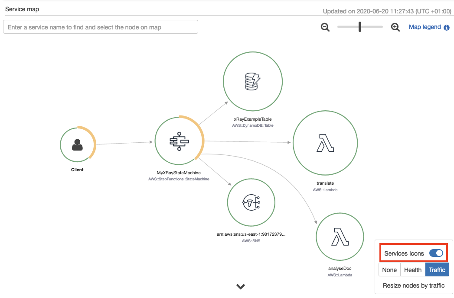This screenshot has height=298, width=454.
Task: Click the analyseDoc node label
Action: tap(340, 268)
